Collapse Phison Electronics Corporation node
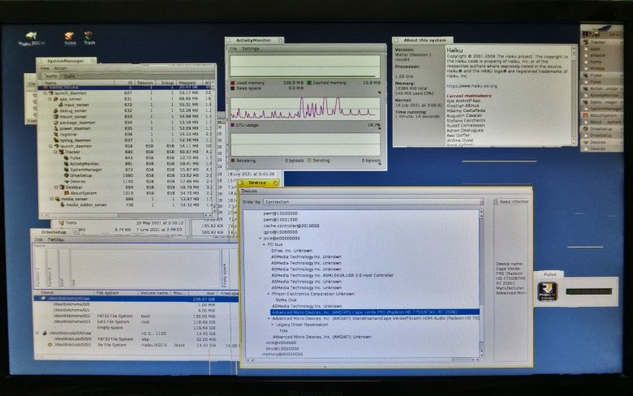This screenshot has height=396, width=633. [268, 295]
